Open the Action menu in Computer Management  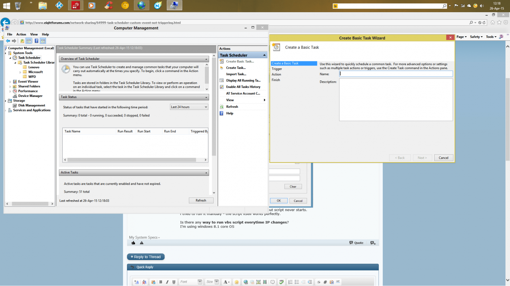[x=21, y=34]
